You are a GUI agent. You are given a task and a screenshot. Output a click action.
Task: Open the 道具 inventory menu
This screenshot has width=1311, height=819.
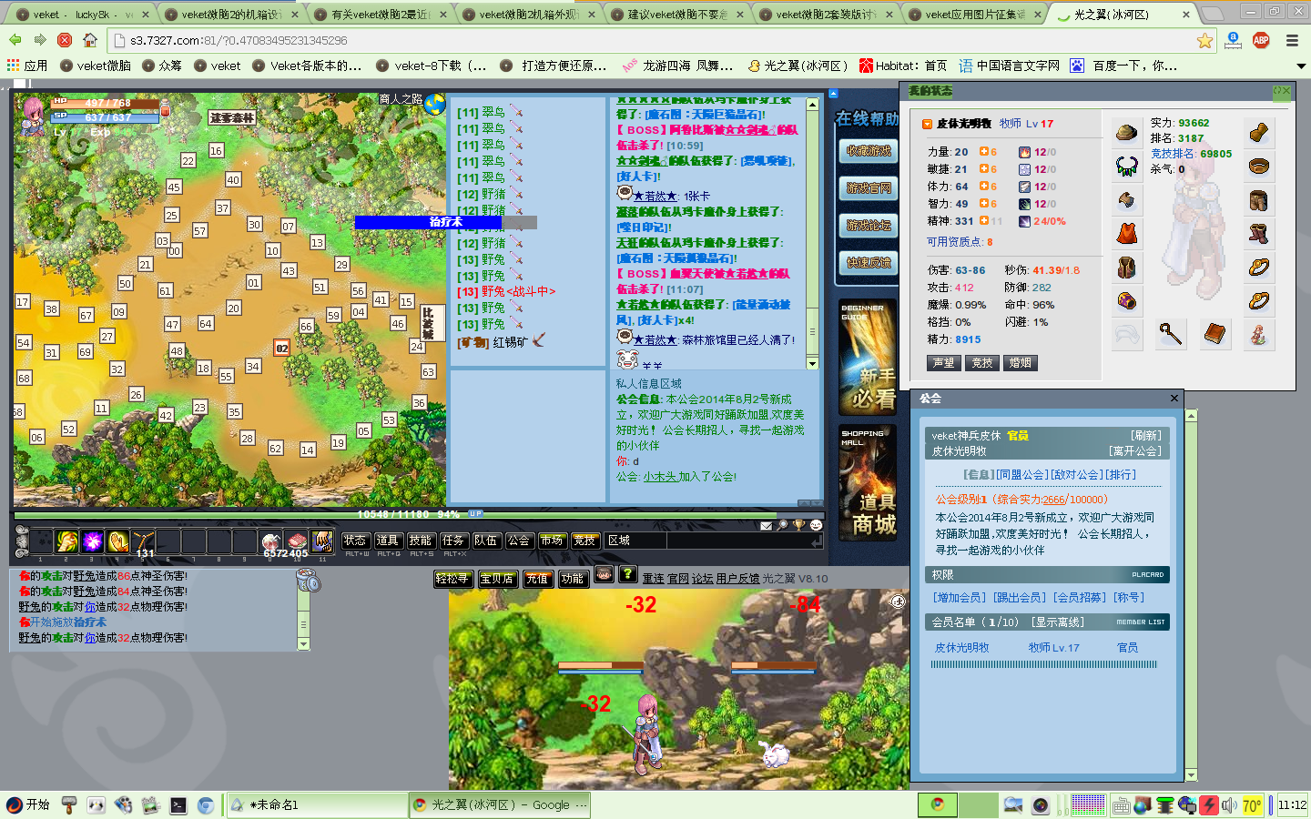(388, 541)
